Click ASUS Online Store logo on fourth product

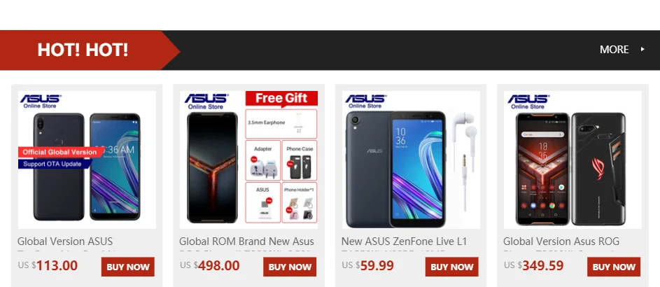pyautogui.click(x=528, y=101)
